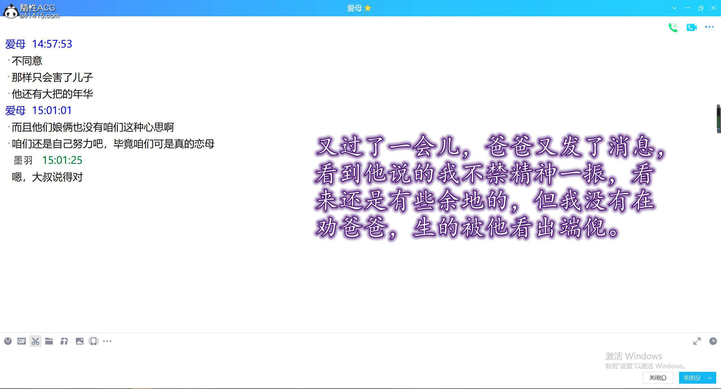
Task: Click the chat scrollbar thumb
Action: [x=718, y=119]
